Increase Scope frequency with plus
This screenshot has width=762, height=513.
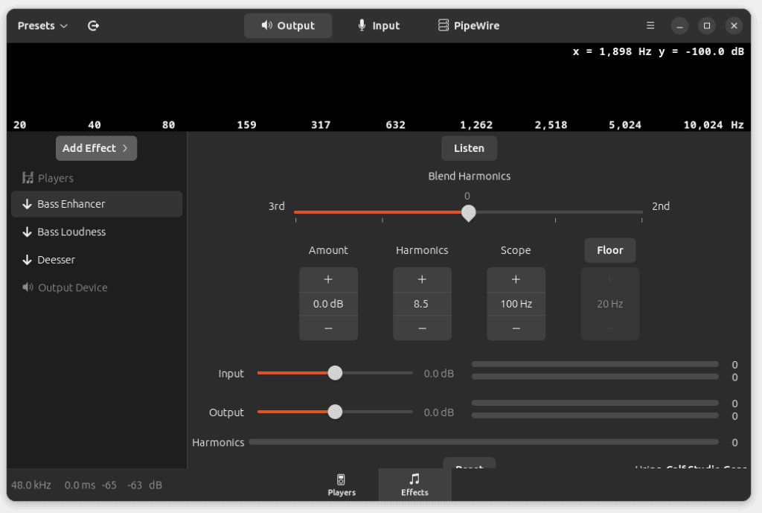point(516,280)
